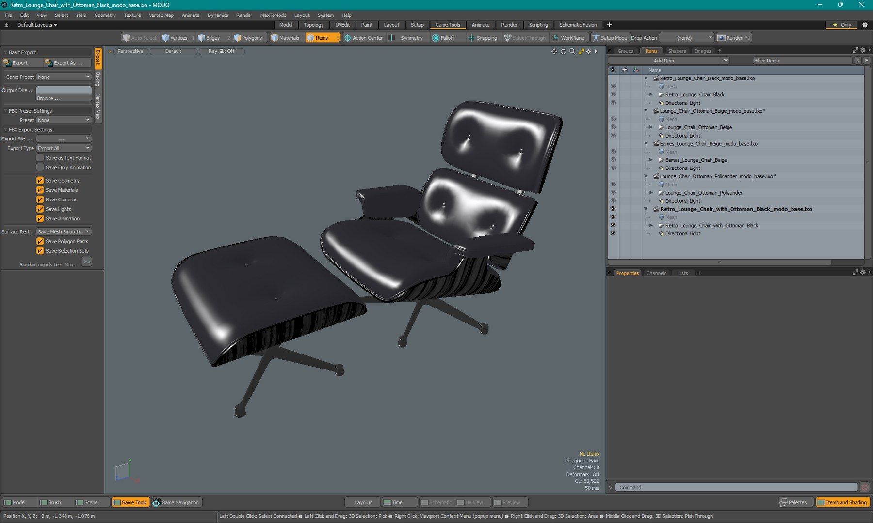Enable Save Only Animation checkbox
Screen dimensions: 873x523
click(x=40, y=168)
